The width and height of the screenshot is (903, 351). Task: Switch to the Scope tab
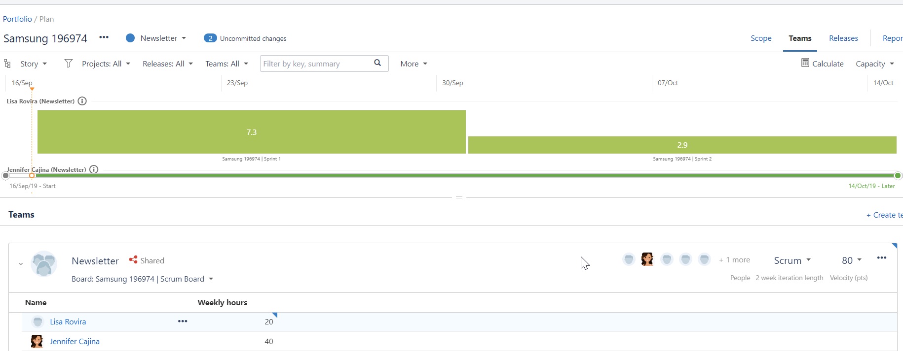pyautogui.click(x=761, y=38)
